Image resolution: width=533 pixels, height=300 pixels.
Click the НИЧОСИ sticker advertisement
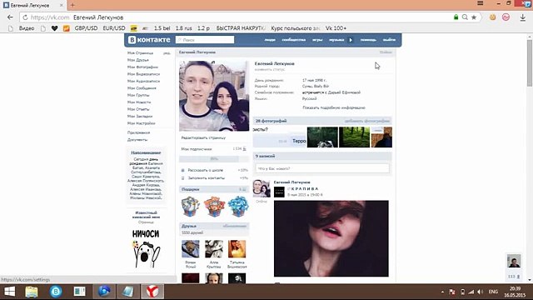(x=146, y=248)
